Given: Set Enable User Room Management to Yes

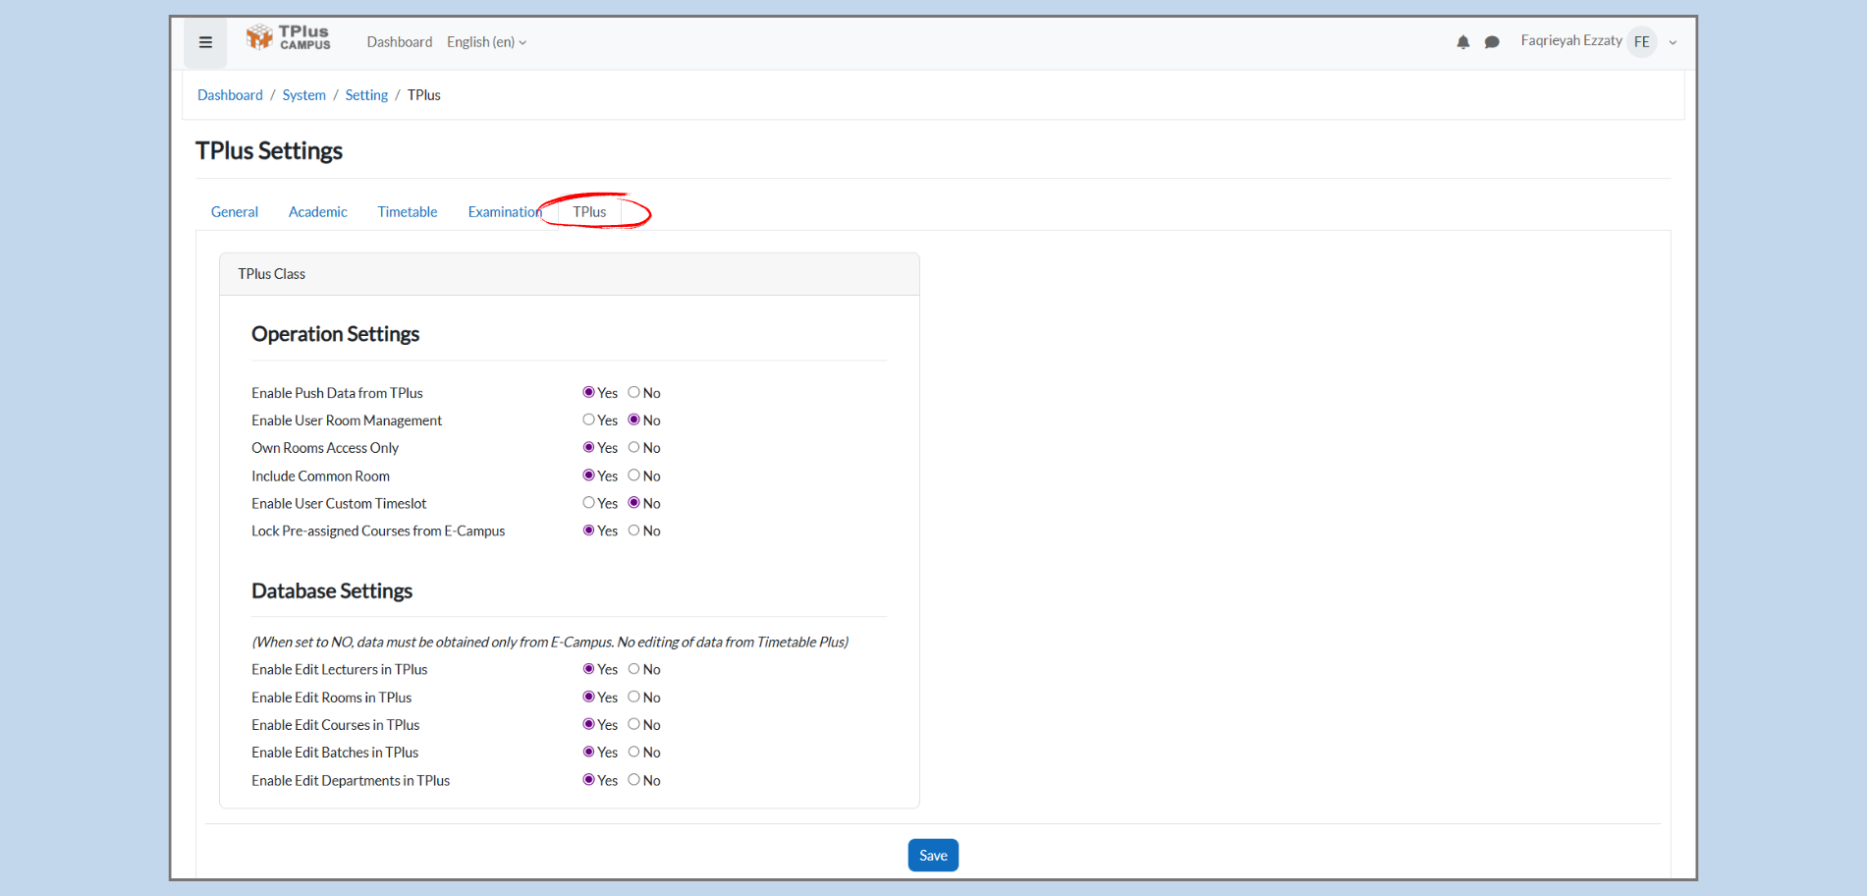Looking at the screenshot, I should [589, 420].
